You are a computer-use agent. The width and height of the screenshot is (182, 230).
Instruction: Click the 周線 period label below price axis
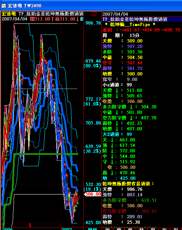coord(92,229)
